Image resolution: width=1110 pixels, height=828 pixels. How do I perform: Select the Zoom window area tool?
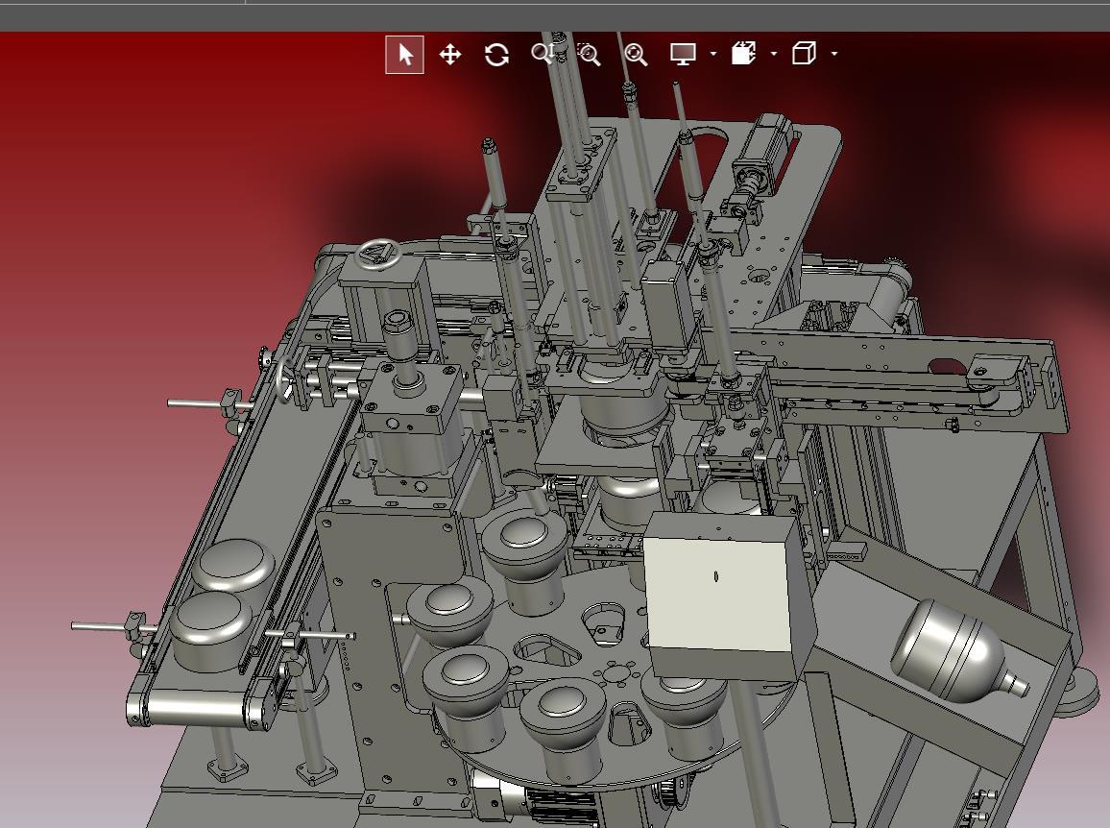pyautogui.click(x=589, y=55)
